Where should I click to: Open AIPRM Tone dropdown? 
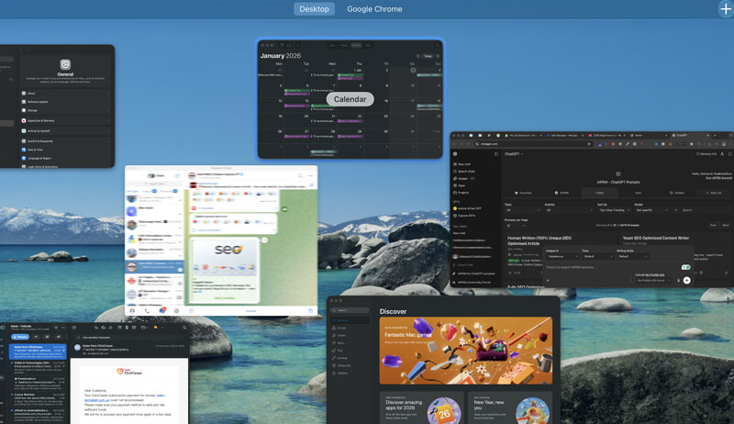(598, 256)
